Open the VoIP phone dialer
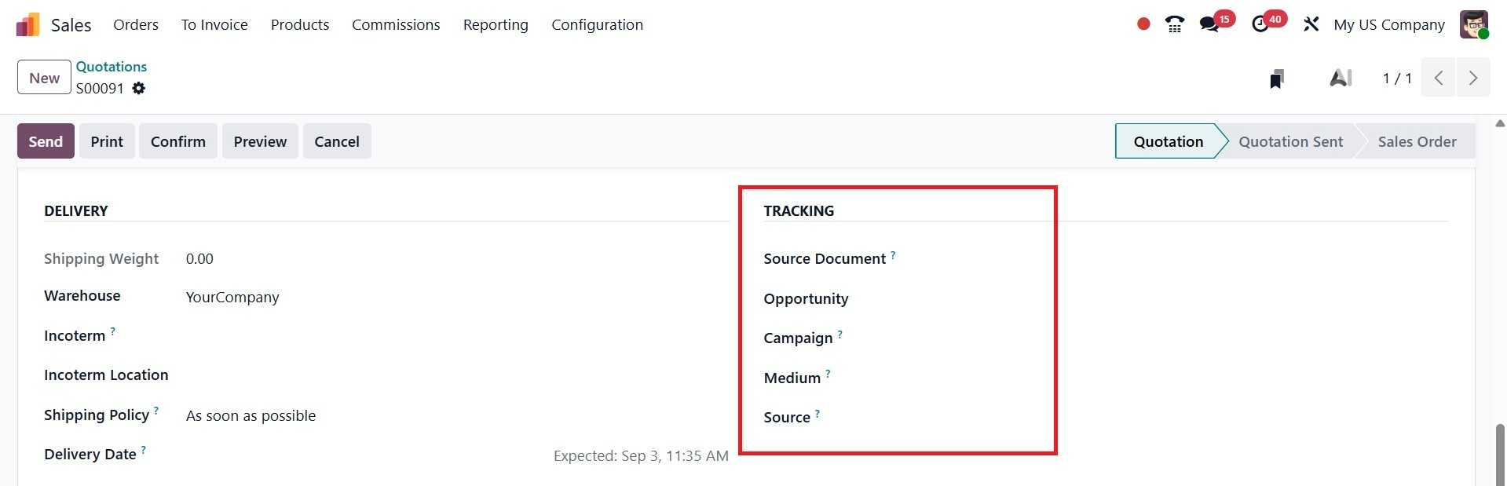The image size is (1507, 486). click(x=1175, y=24)
